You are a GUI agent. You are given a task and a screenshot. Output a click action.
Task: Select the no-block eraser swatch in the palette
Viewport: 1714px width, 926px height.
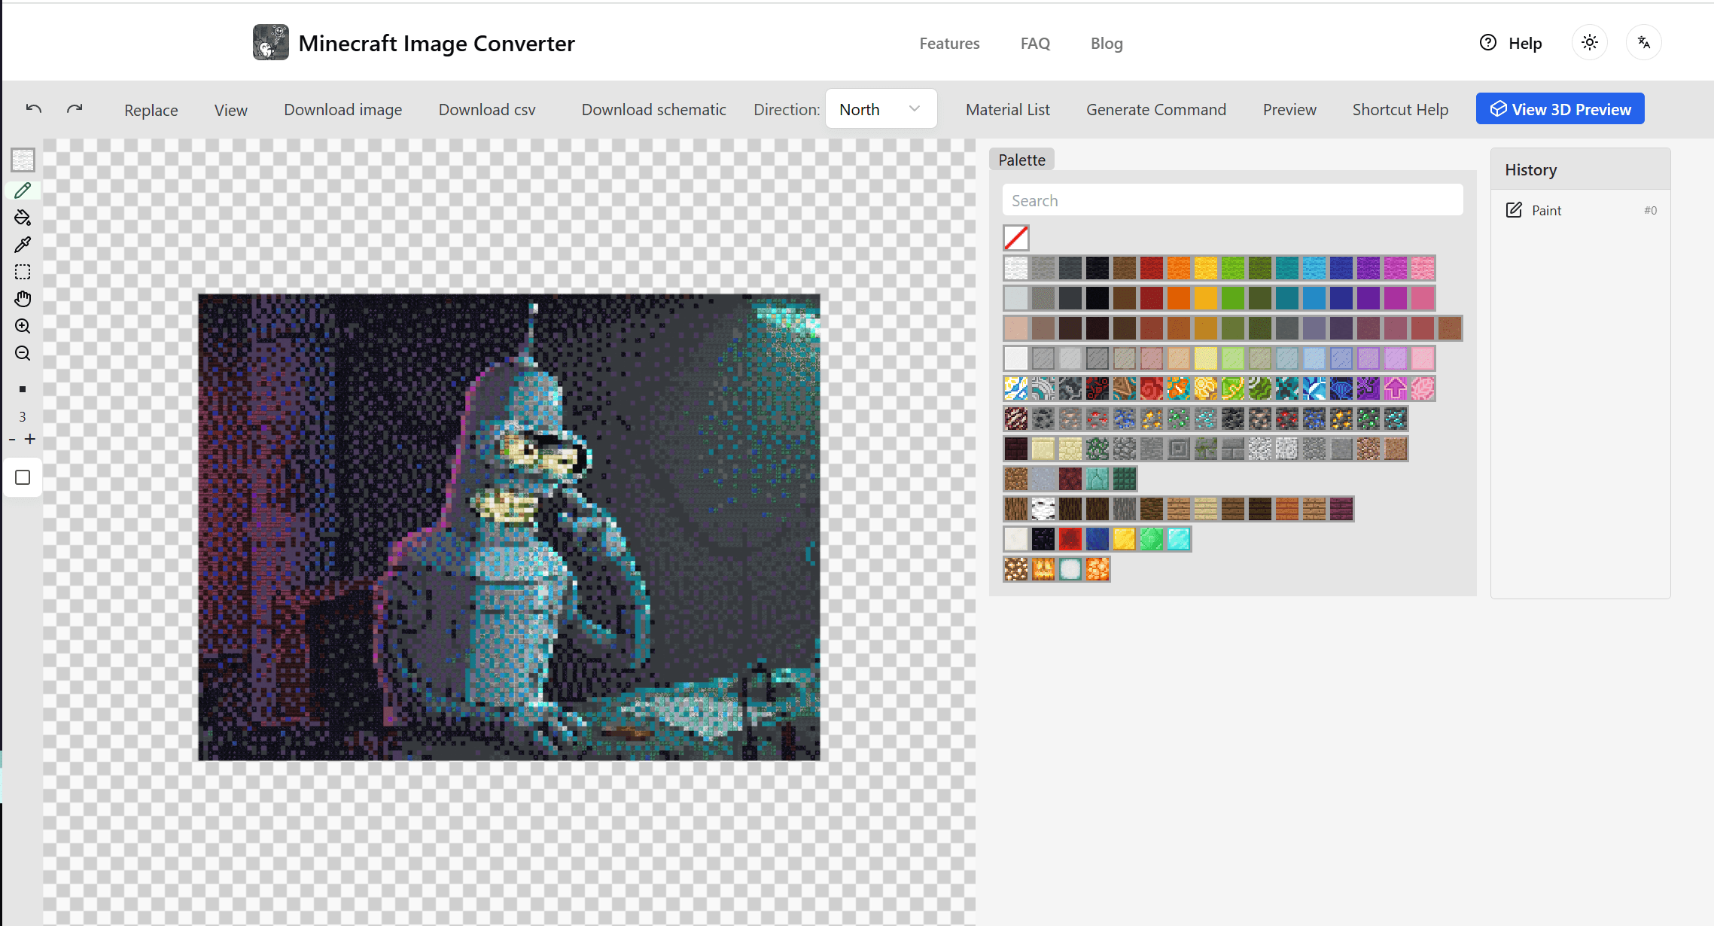[x=1015, y=238]
